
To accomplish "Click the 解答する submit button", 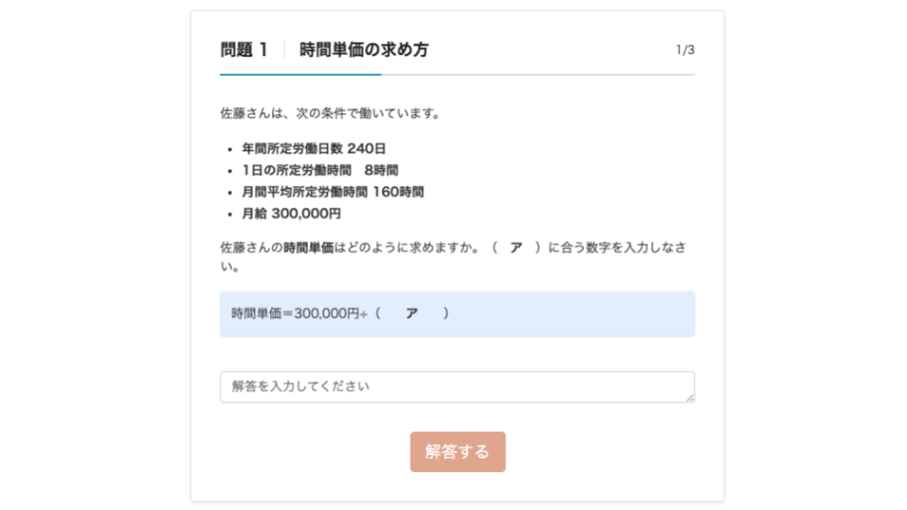I will tap(457, 451).
